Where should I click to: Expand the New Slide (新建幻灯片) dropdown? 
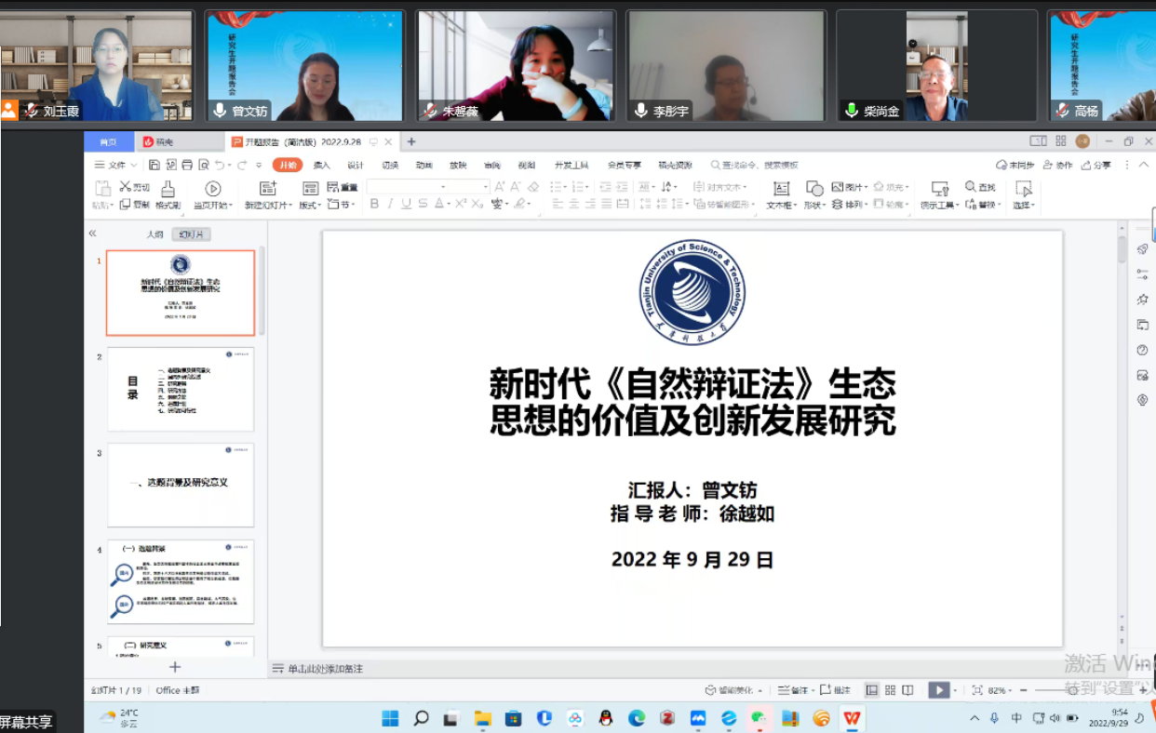[268, 205]
